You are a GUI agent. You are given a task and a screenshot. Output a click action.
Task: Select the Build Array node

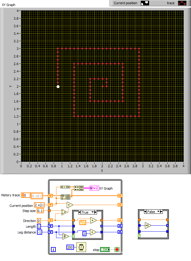(x=65, y=197)
